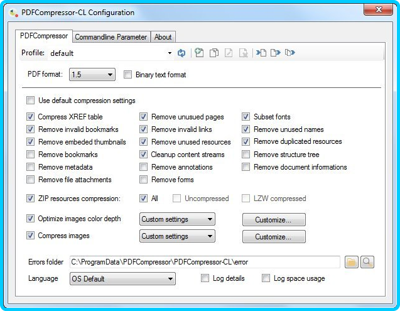Toggle Remove invalid bookmarks
This screenshot has height=311, width=400.
[x=30, y=129]
